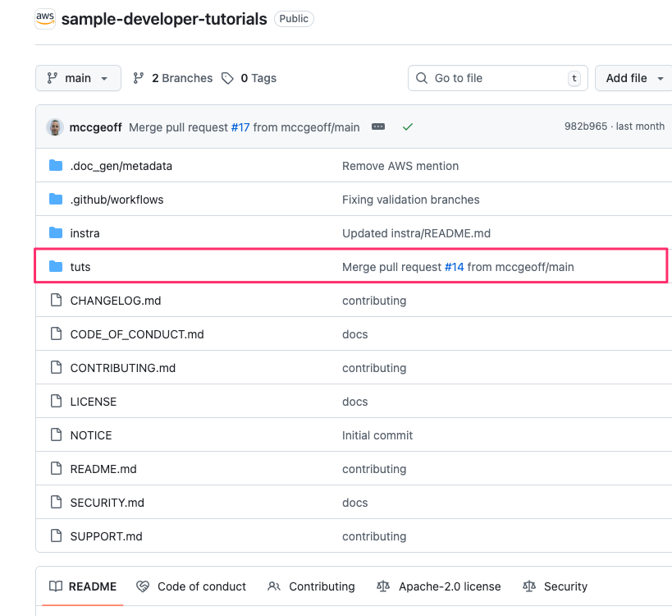Open SECURITY.md file
Screen dimensions: 672x616
[x=107, y=503]
